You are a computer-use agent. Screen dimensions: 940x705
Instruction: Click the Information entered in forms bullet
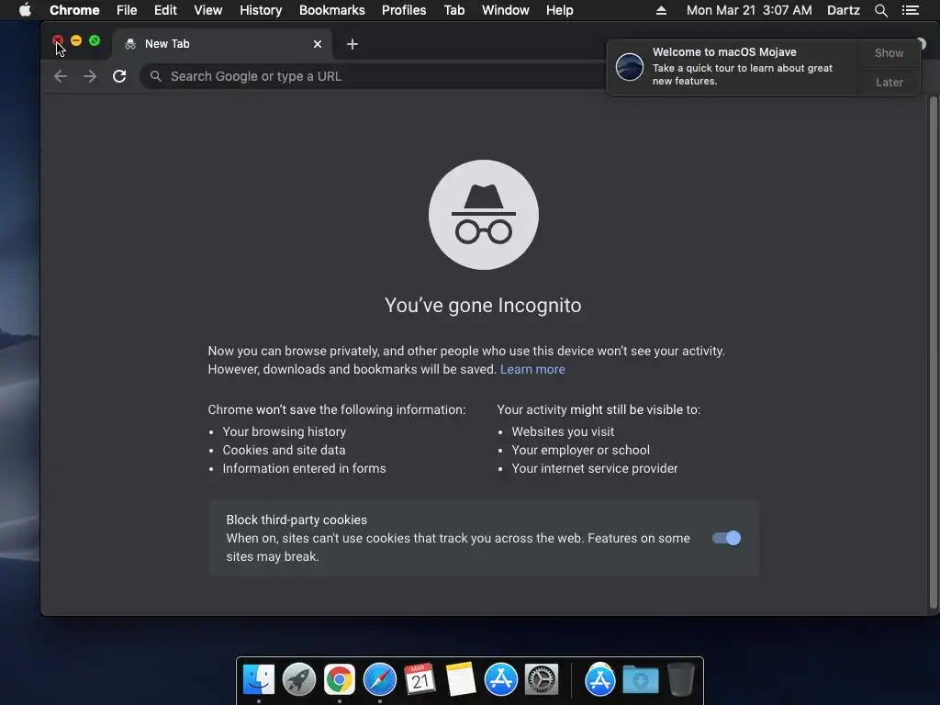click(304, 469)
